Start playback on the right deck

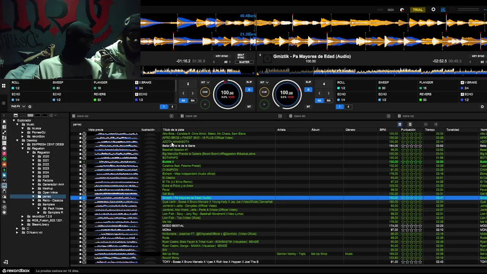tap(264, 104)
